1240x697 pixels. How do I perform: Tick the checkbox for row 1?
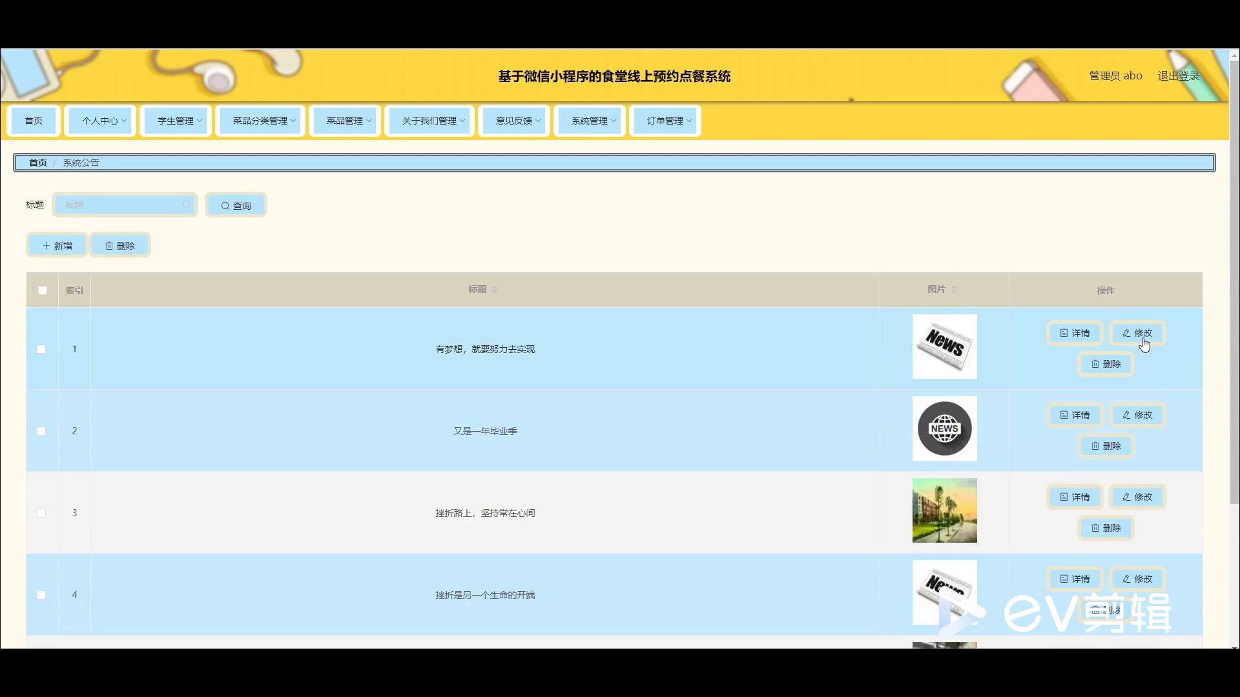click(x=41, y=349)
